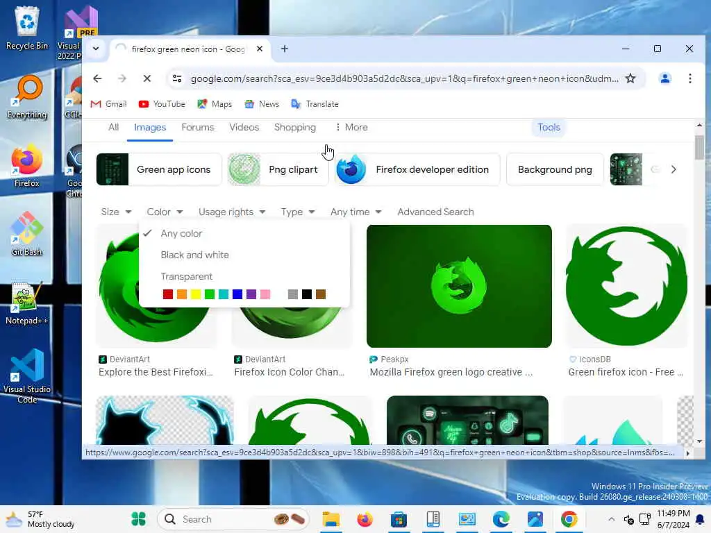711x533 pixels.
Task: Select the Images search tab
Action: pos(150,128)
